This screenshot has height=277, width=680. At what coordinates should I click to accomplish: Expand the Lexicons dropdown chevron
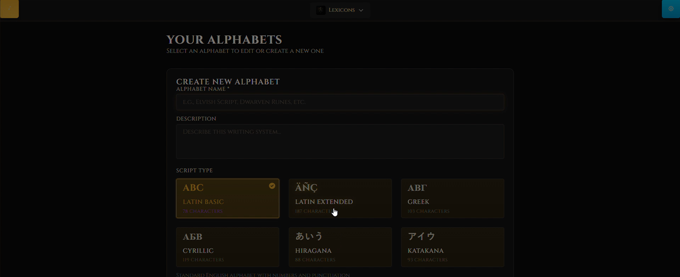[x=361, y=10]
